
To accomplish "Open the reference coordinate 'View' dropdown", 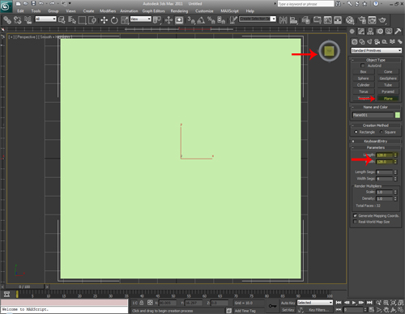I will pyautogui.click(x=141, y=19).
